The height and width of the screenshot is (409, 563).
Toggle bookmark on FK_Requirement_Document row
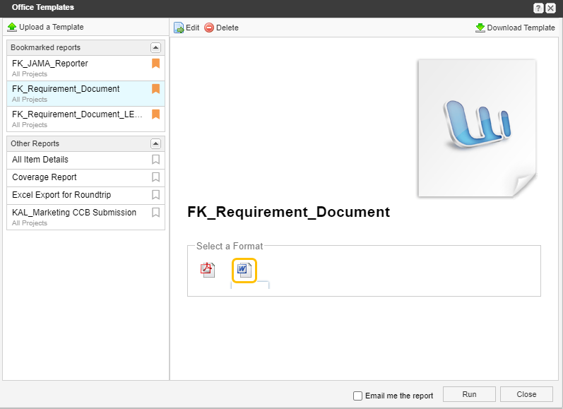point(155,89)
